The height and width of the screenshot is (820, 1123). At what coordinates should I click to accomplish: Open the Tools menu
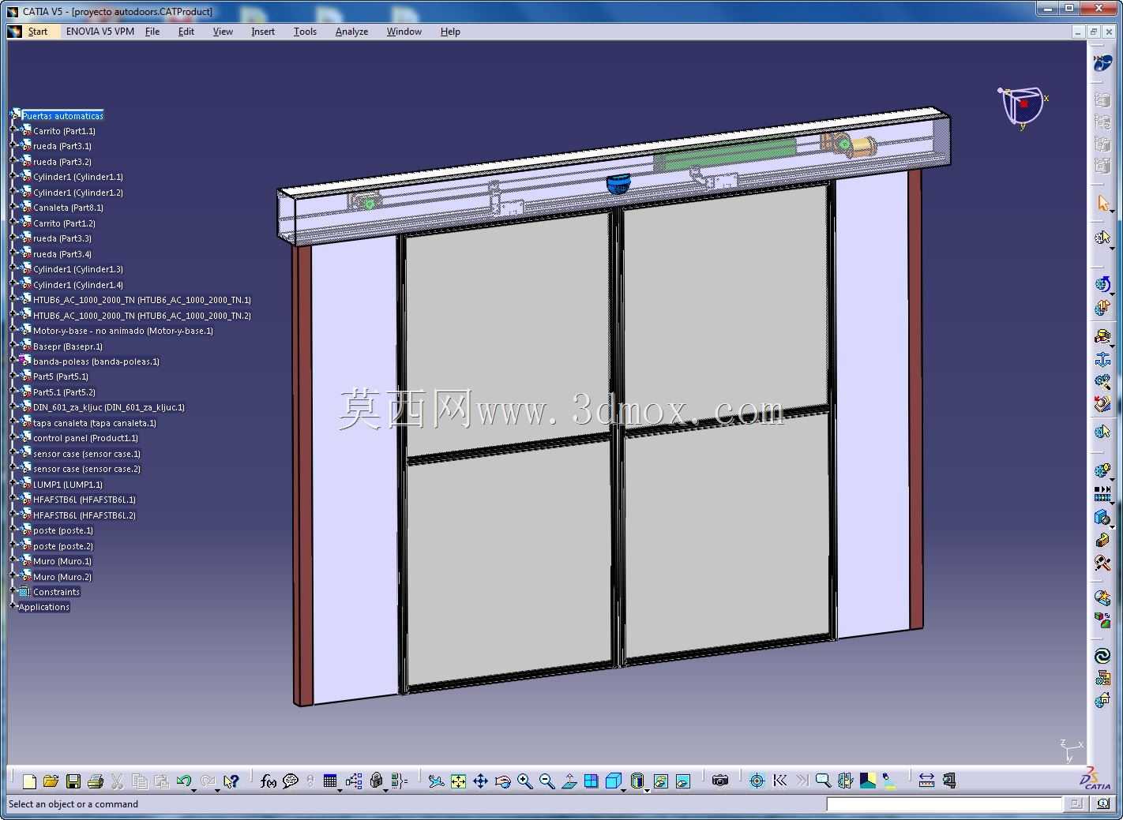tap(305, 32)
